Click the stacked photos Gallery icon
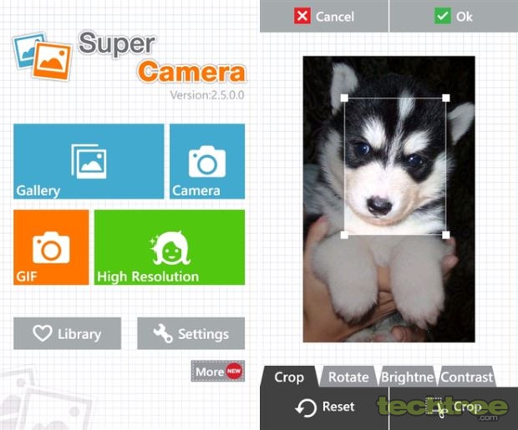This screenshot has height=430, width=518. pos(89,161)
